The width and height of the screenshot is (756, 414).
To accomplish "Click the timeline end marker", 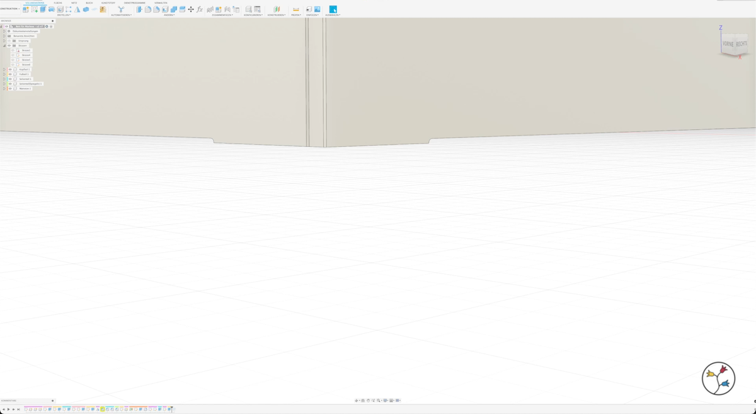I will click(x=173, y=410).
